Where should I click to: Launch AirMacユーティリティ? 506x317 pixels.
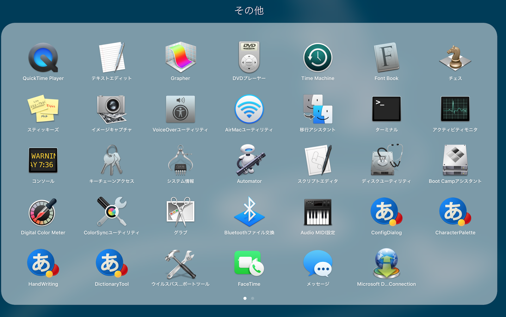click(249, 109)
